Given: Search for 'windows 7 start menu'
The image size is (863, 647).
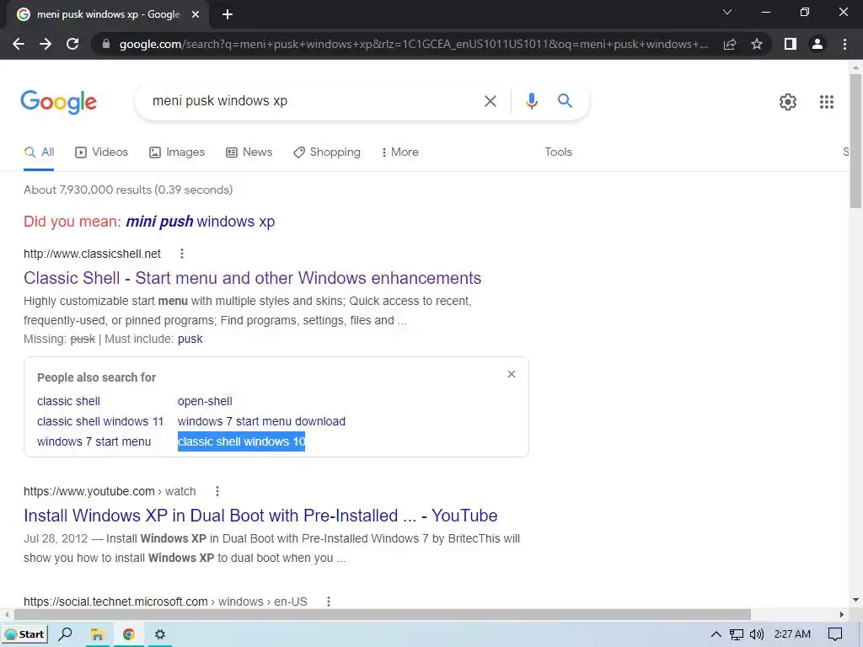Looking at the screenshot, I should tap(94, 441).
